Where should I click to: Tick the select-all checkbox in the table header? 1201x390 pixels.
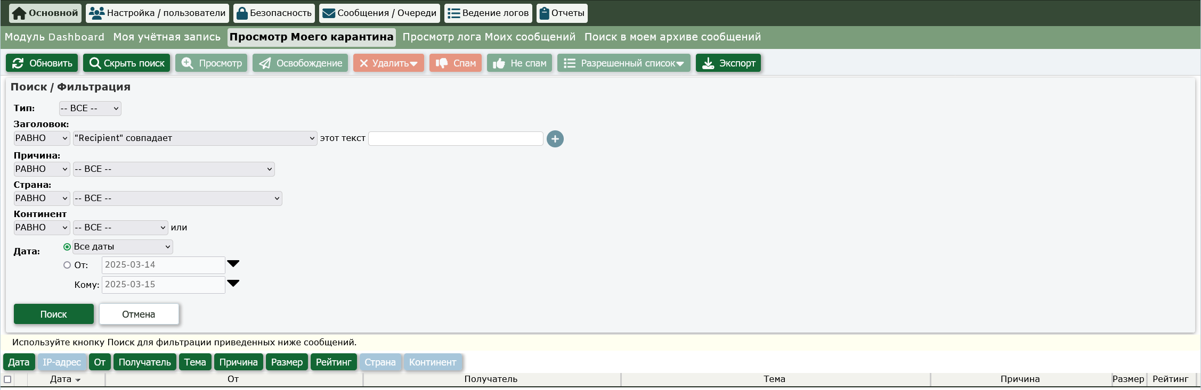(x=7, y=379)
